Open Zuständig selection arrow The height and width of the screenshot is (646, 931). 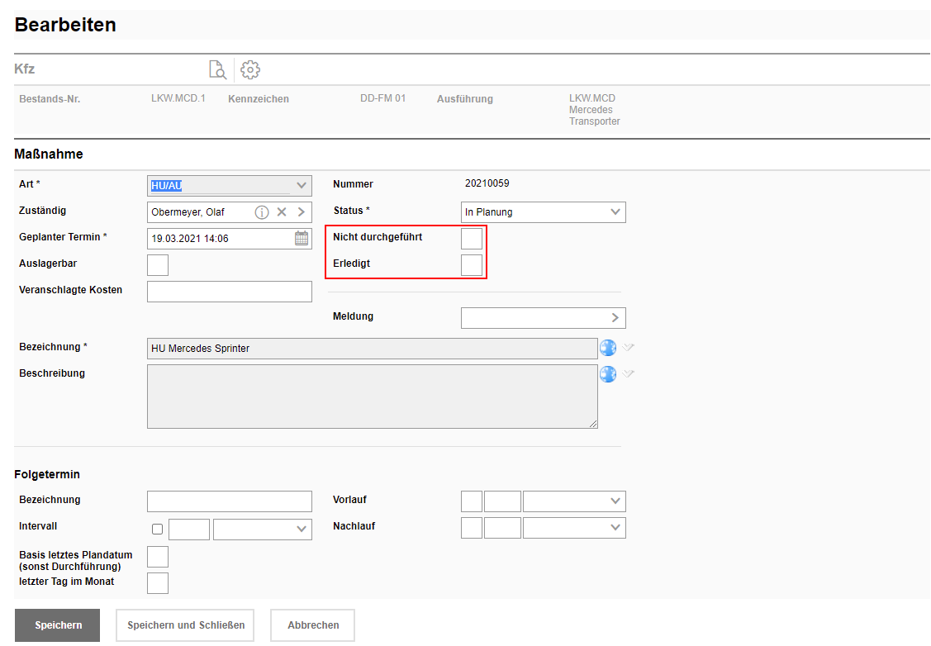302,212
